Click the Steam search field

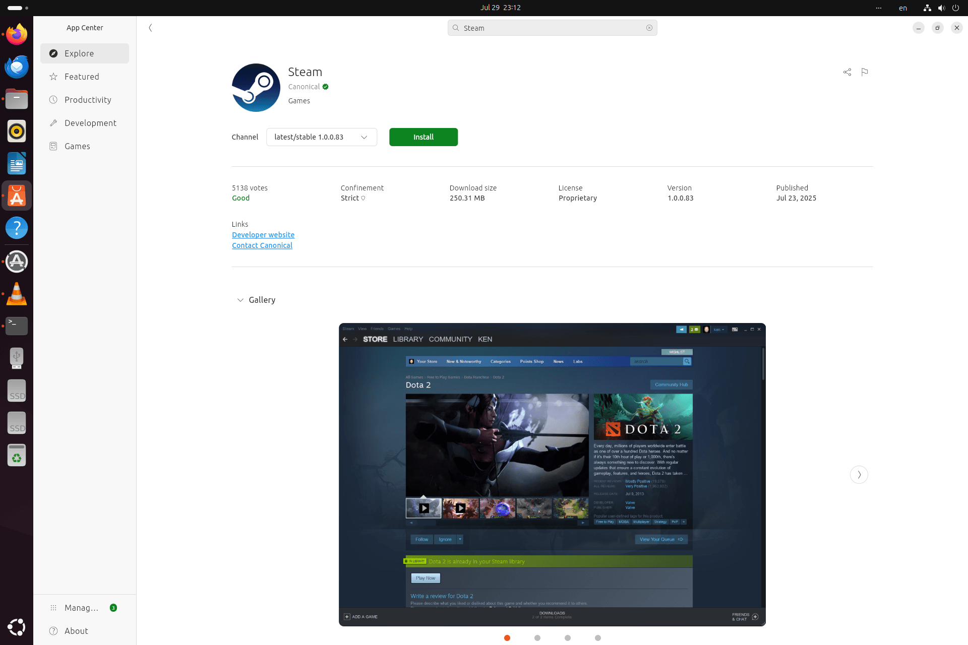tap(552, 28)
